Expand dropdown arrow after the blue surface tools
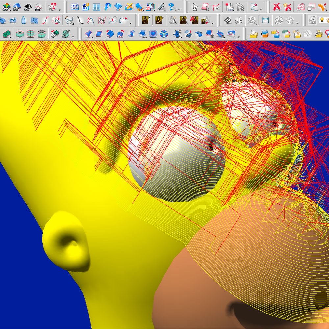The image size is (329, 329). coord(238,37)
